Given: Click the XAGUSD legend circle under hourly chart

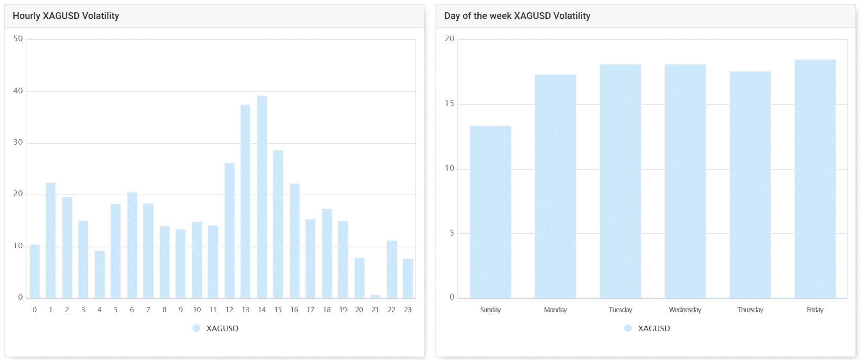Looking at the screenshot, I should click(196, 328).
